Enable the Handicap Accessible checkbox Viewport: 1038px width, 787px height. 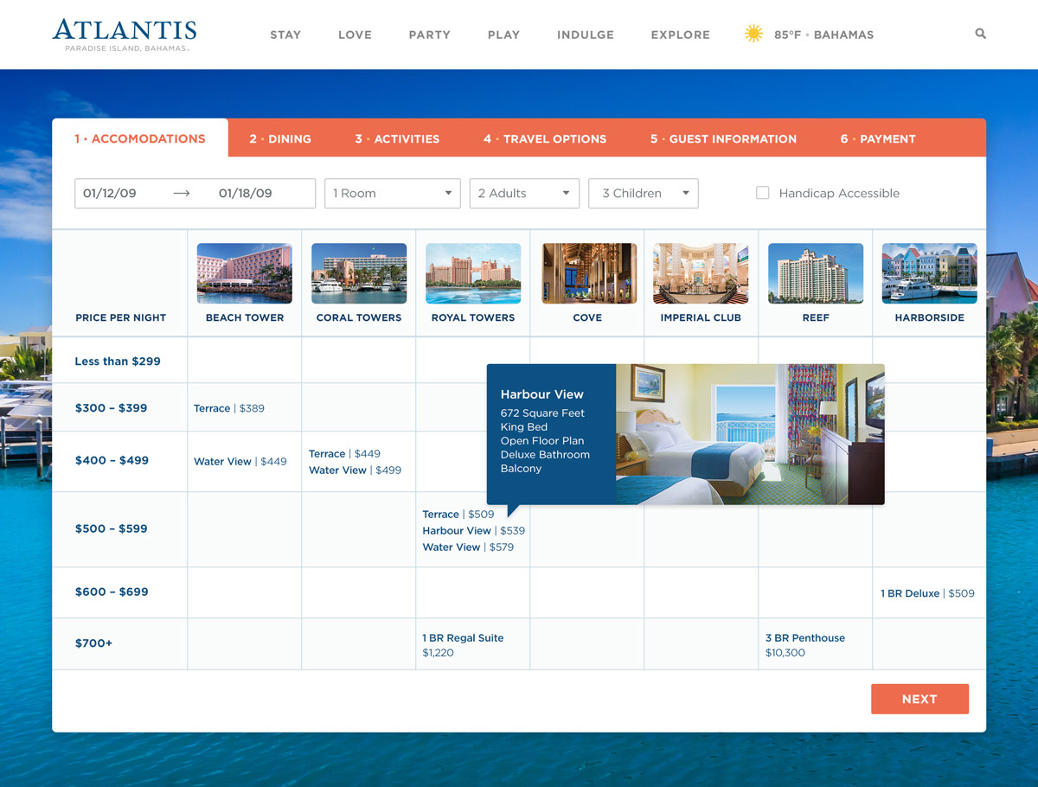coord(762,193)
